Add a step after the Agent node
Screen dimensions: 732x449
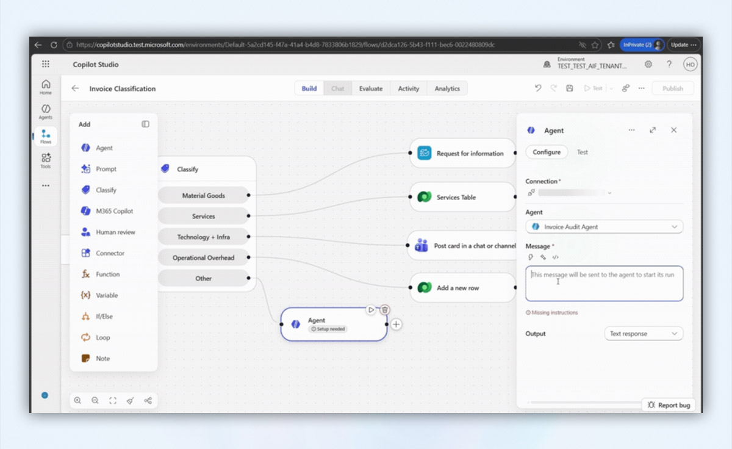pos(396,324)
